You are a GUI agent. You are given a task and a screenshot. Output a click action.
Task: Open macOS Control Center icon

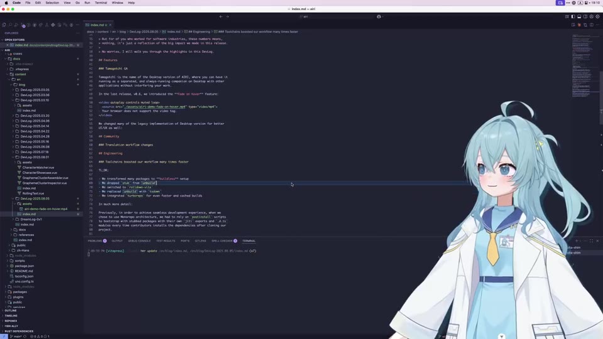(x=586, y=3)
